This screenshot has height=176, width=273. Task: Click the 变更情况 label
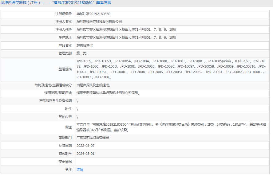point(65,162)
